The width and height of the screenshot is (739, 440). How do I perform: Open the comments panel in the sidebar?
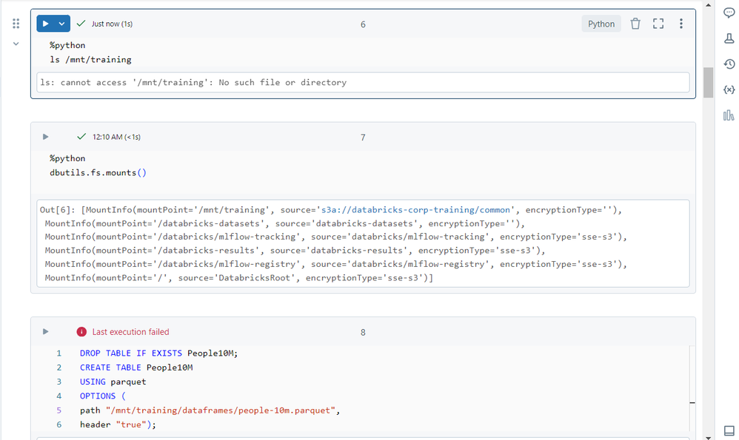(729, 12)
